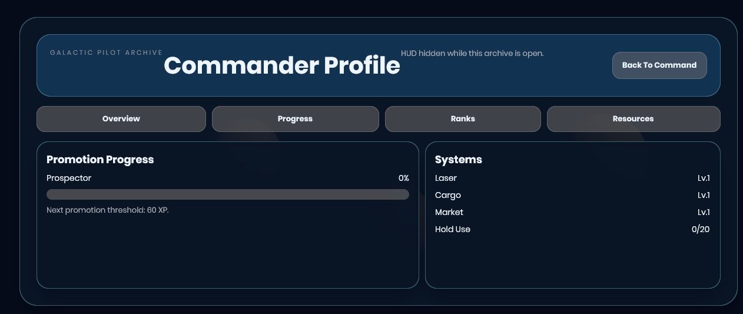The image size is (743, 314).
Task: Click the Prospector promotion progress bar
Action: [x=227, y=194]
